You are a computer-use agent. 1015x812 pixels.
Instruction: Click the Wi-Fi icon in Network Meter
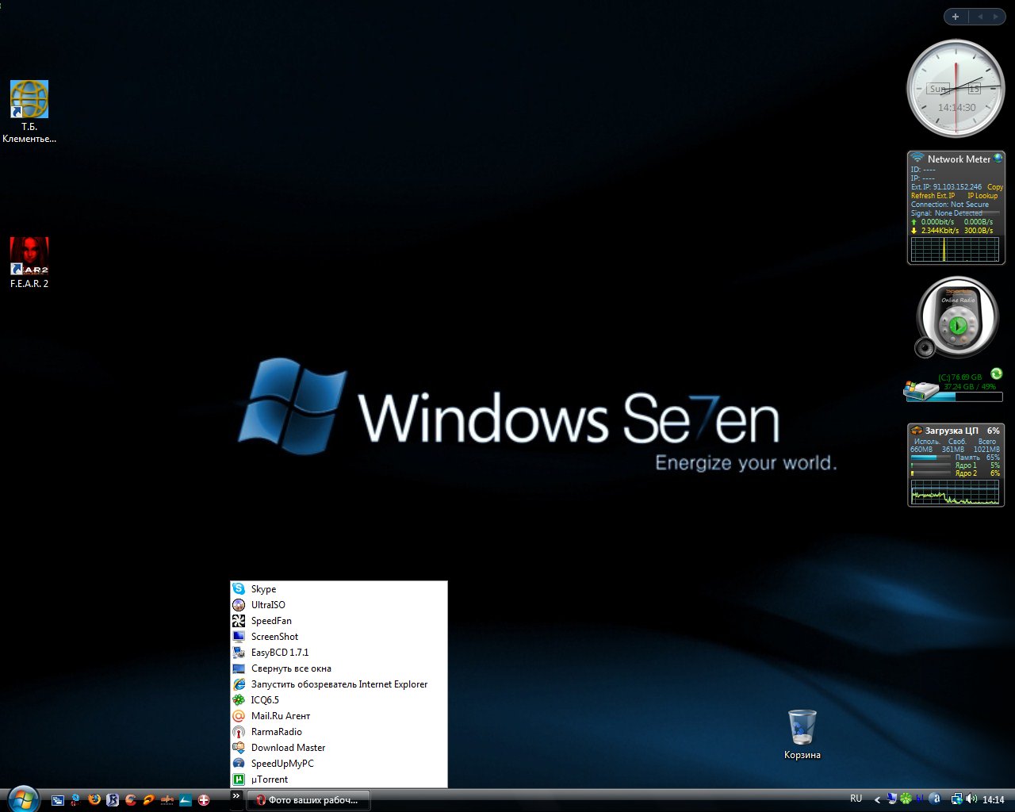point(917,158)
